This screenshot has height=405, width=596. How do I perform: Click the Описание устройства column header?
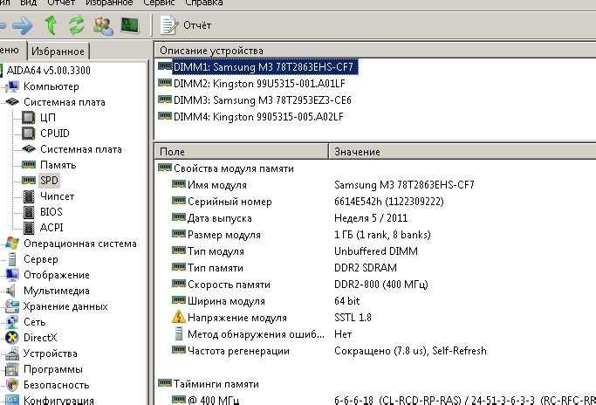[x=211, y=51]
